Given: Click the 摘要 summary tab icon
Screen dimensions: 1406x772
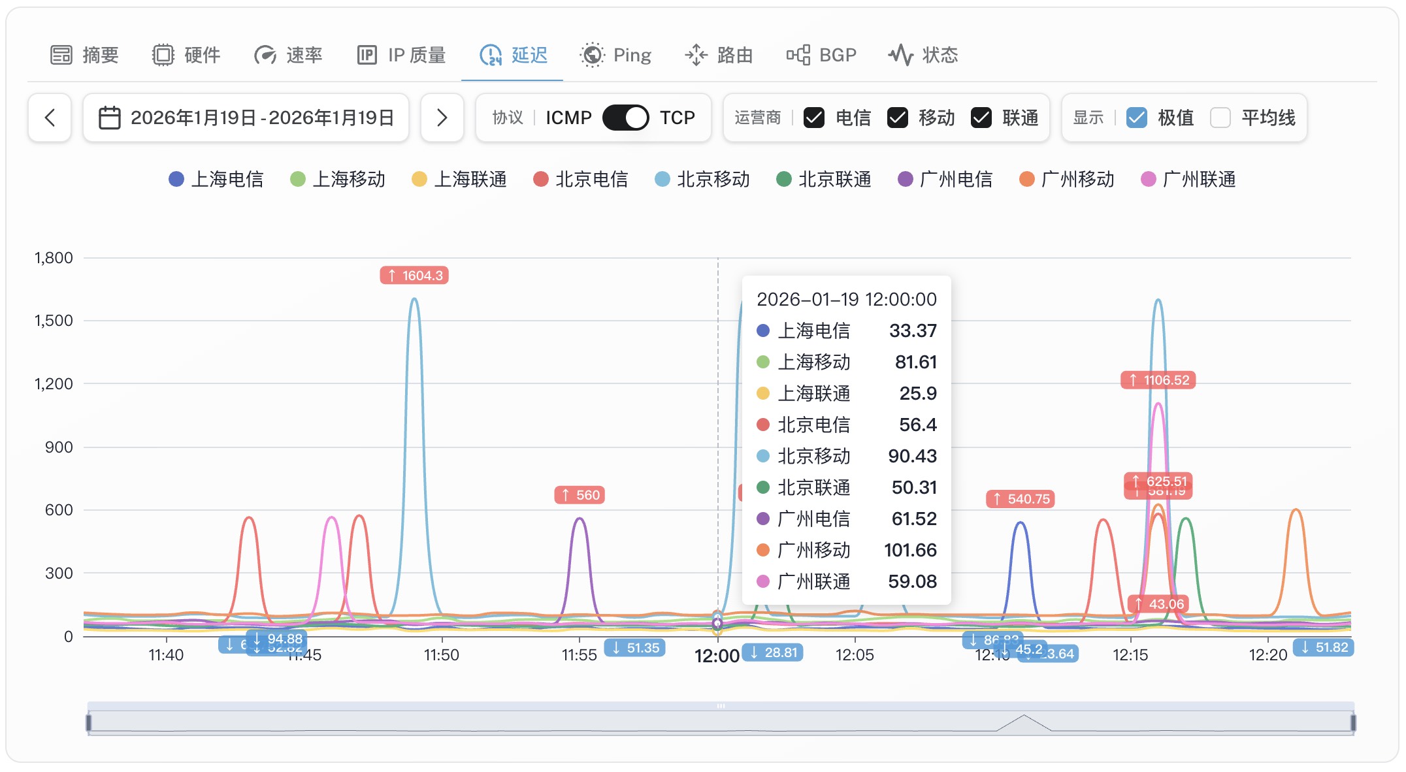Looking at the screenshot, I should tap(61, 55).
